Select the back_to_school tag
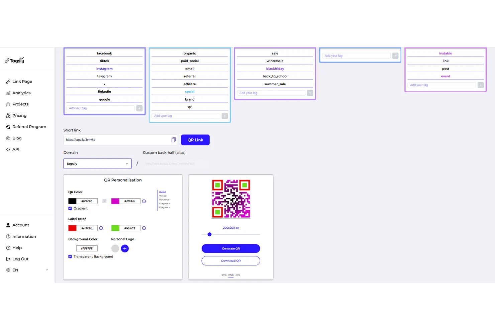 pyautogui.click(x=275, y=76)
